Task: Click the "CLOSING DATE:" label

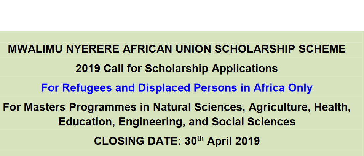Action: point(138,141)
